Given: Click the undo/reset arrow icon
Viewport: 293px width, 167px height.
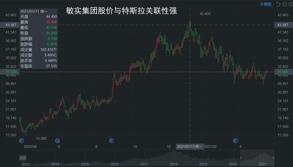Looking at the screenshot, I should pyautogui.click(x=278, y=4).
